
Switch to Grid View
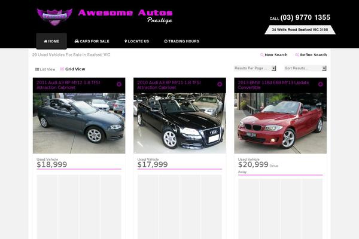point(72,69)
